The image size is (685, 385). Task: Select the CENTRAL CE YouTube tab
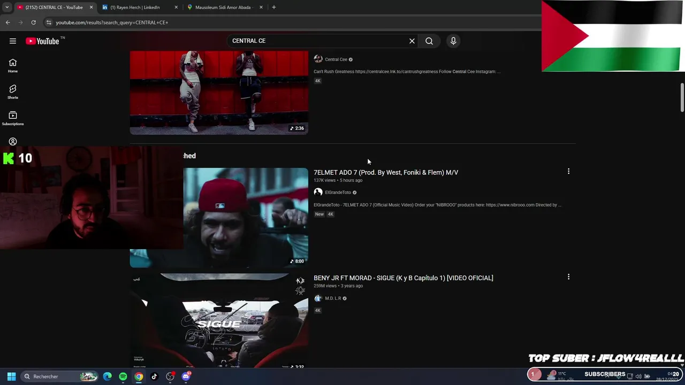(x=54, y=7)
